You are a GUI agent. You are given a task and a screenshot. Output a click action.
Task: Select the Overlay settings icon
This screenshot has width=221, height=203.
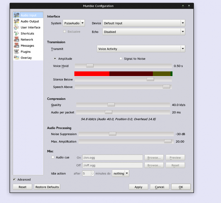coord(16,58)
